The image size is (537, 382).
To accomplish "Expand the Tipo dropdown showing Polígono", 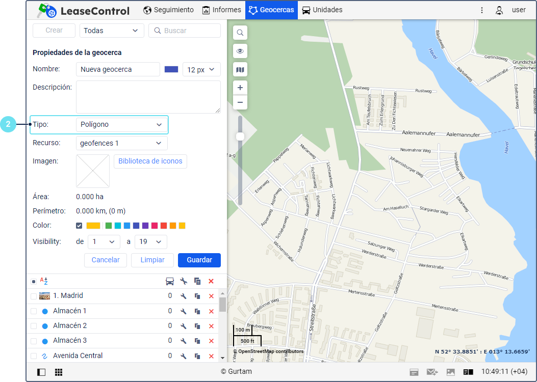I will (121, 124).
